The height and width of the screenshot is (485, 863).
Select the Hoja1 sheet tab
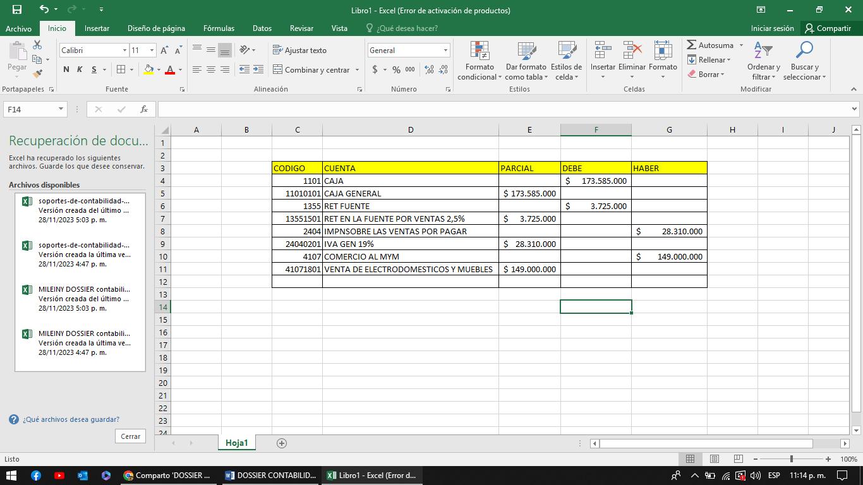pyautogui.click(x=237, y=443)
